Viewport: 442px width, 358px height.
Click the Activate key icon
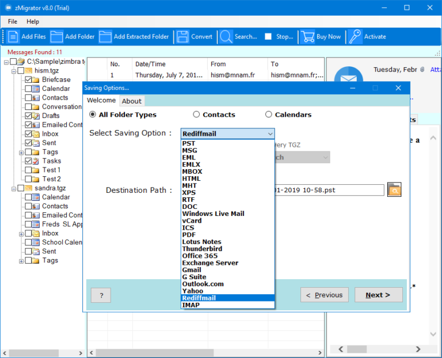(355, 37)
